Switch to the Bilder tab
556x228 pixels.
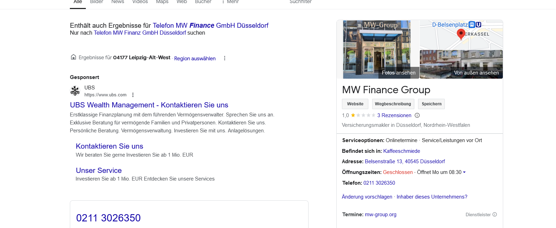click(97, 2)
